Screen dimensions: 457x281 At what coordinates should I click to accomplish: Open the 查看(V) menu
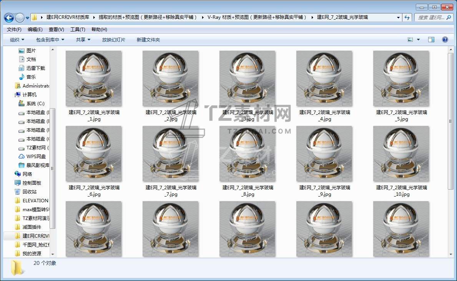(x=56, y=30)
